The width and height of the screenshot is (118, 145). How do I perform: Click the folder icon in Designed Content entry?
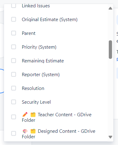(x=33, y=131)
